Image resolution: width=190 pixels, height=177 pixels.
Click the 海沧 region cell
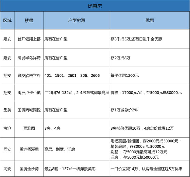click(x=7, y=128)
